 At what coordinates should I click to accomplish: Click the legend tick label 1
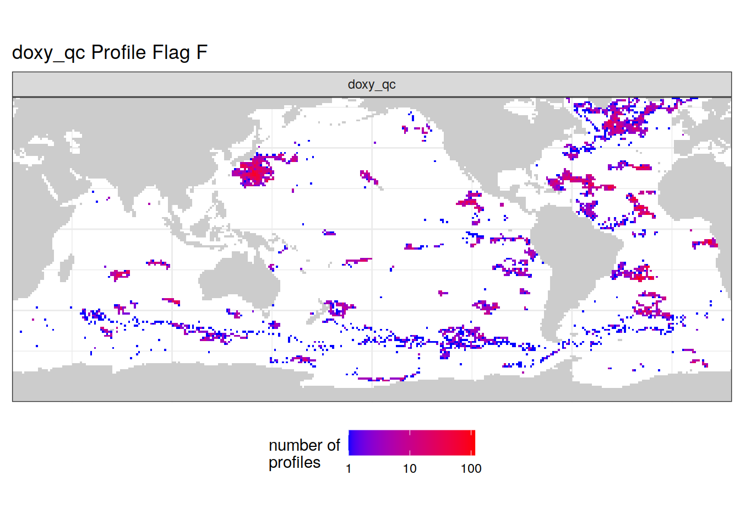pos(349,469)
